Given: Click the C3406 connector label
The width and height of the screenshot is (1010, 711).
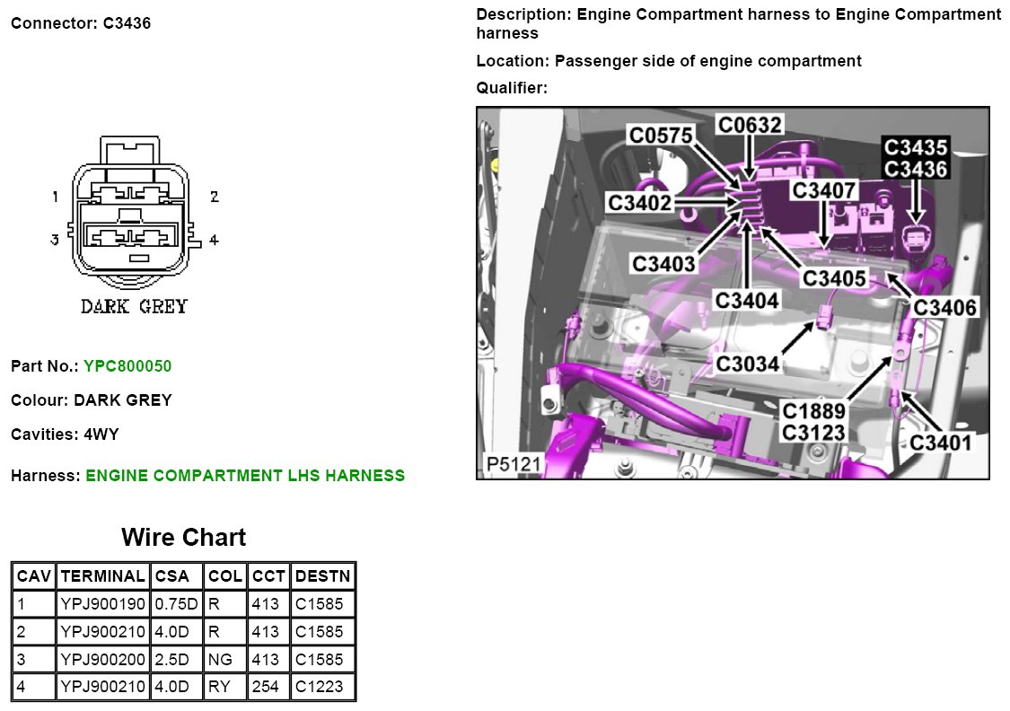Looking at the screenshot, I should click(x=944, y=308).
